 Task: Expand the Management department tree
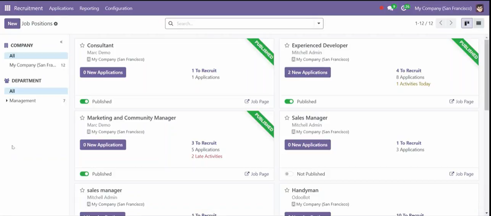(7, 101)
